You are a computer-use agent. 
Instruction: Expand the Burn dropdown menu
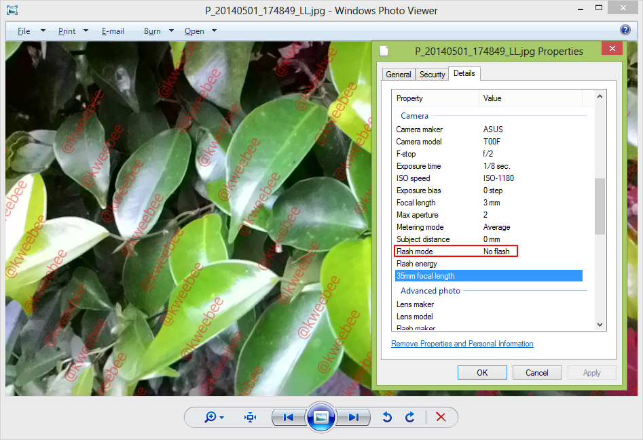point(171,31)
